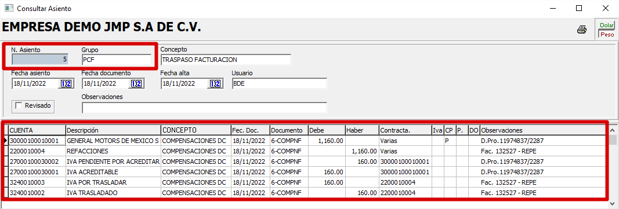Click the empty Observaciones text field

pos(204,108)
